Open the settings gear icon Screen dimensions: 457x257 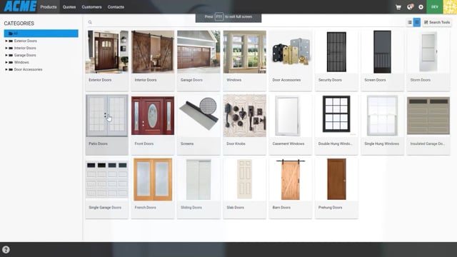pos(421,7)
